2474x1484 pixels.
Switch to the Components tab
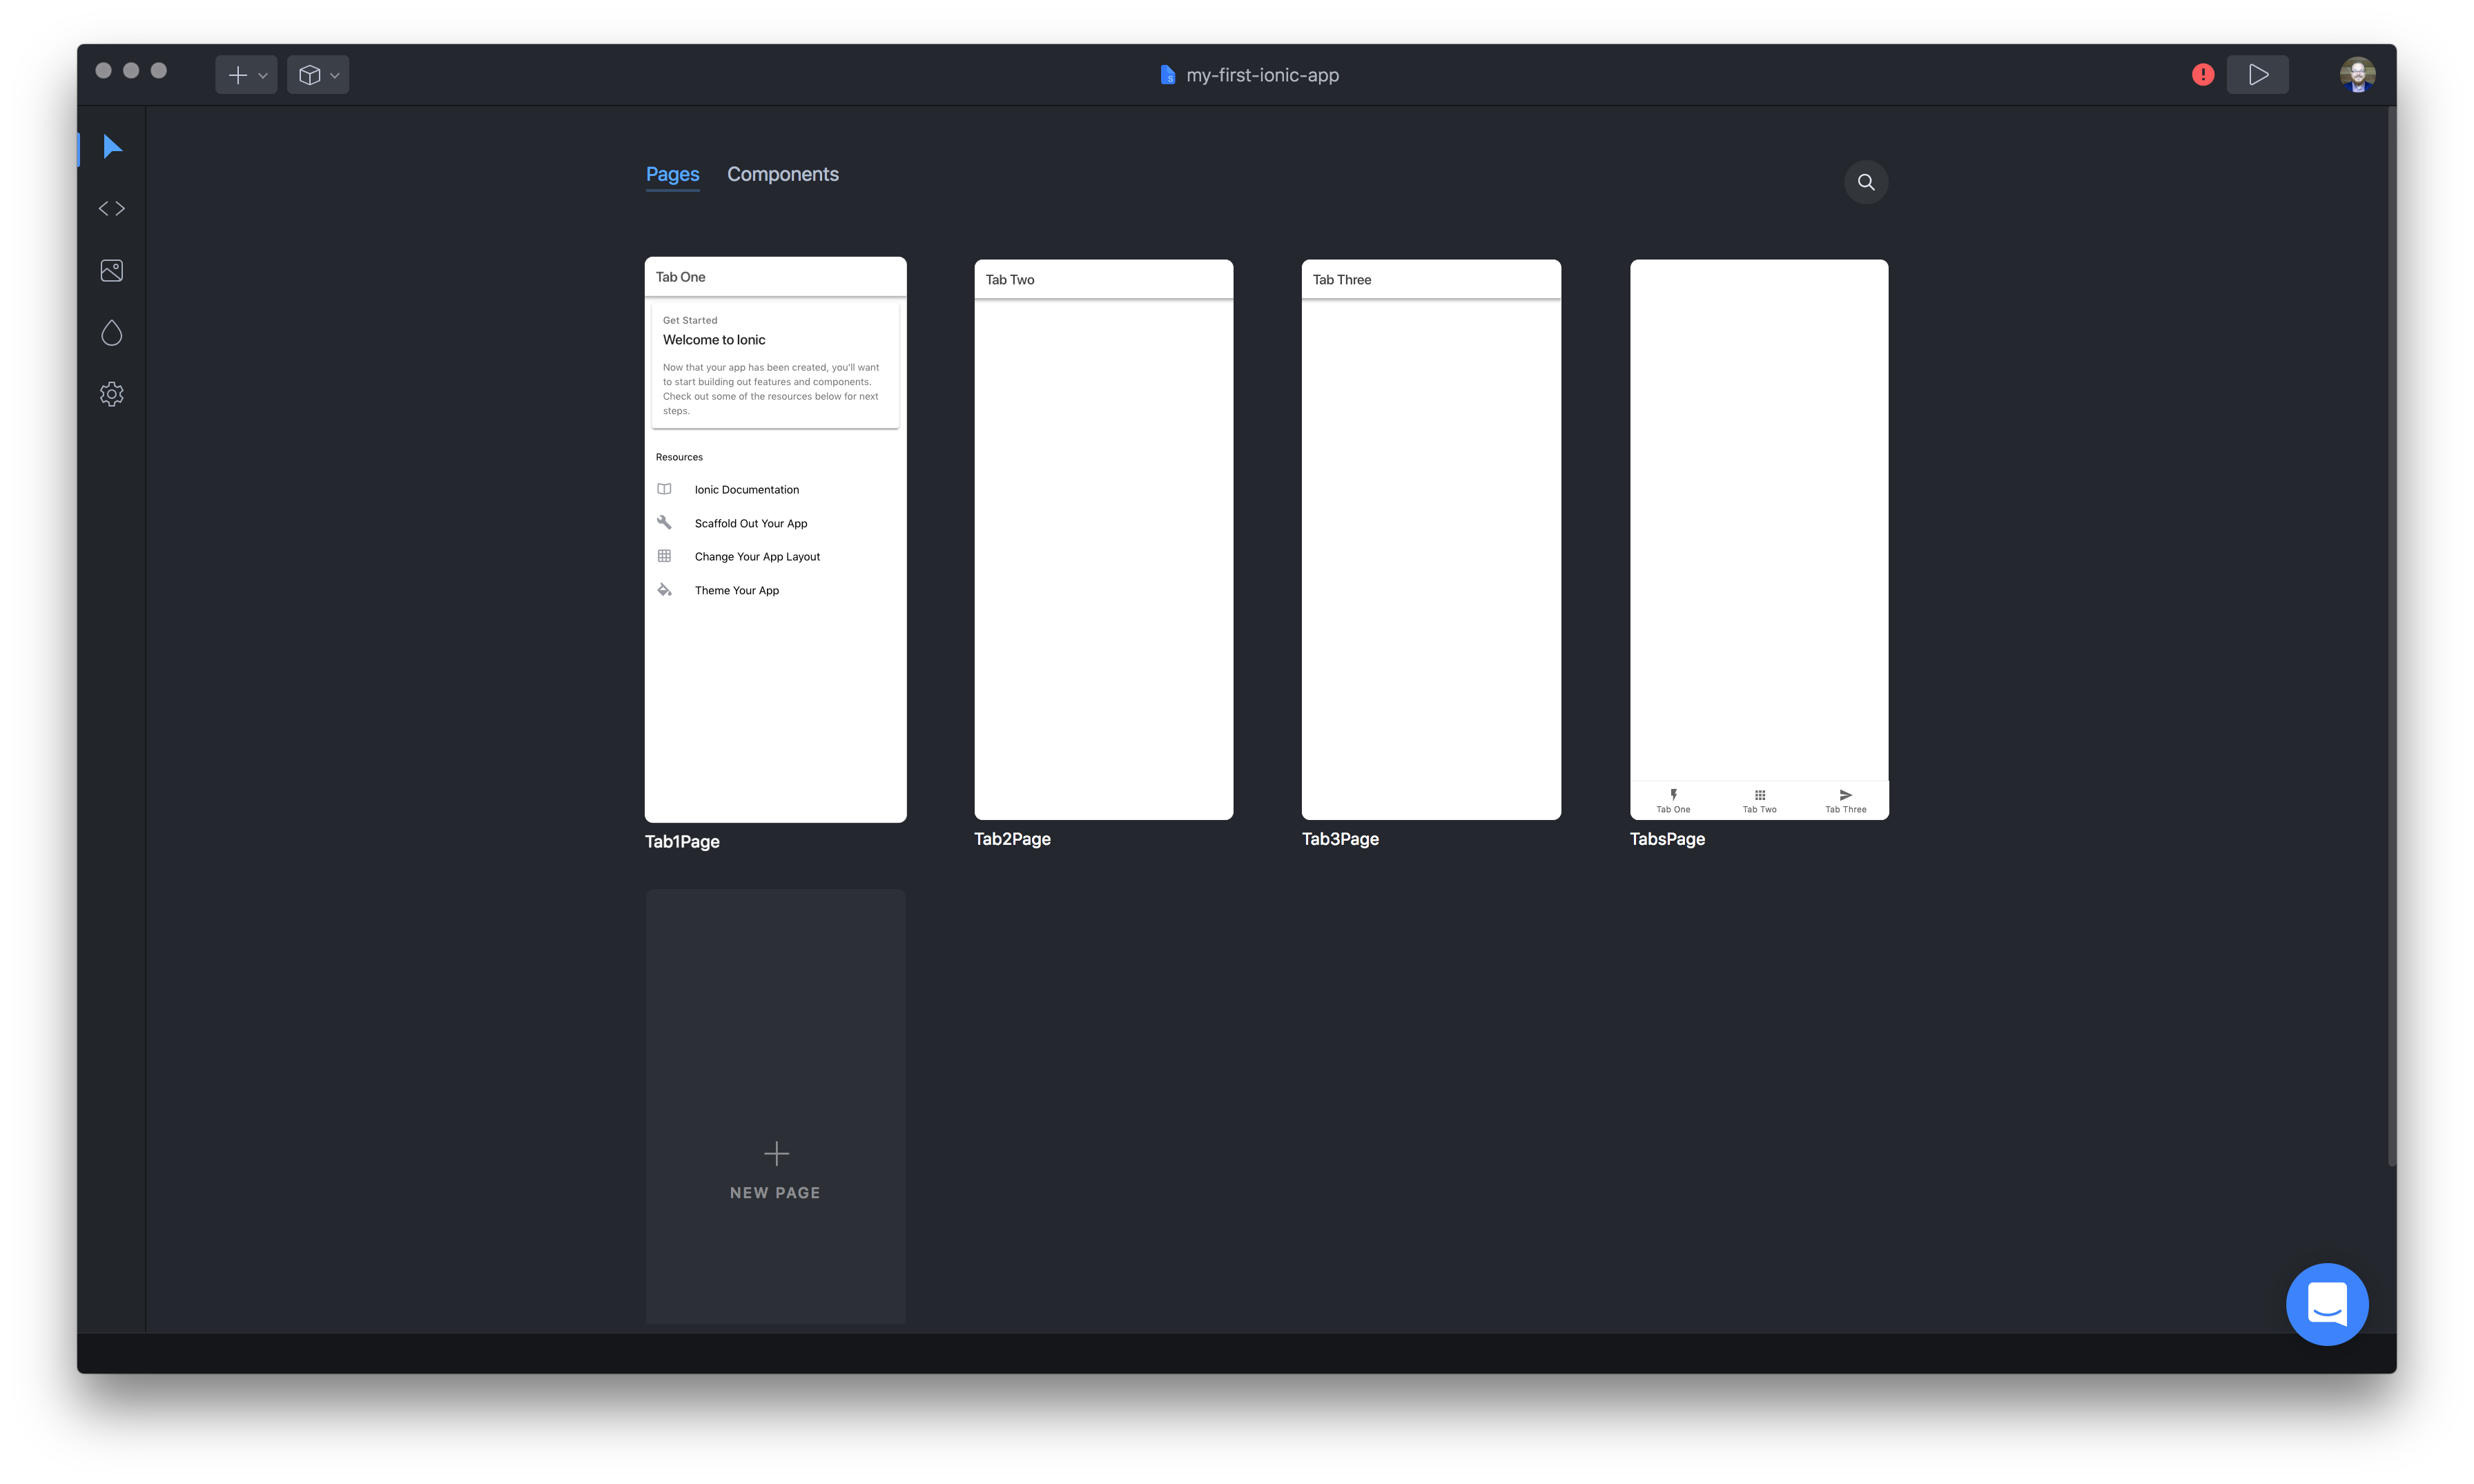(x=783, y=174)
